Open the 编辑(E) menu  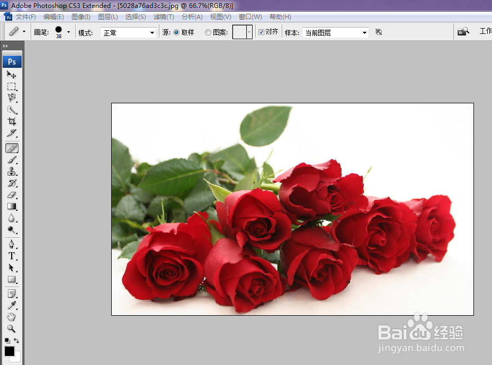53,17
